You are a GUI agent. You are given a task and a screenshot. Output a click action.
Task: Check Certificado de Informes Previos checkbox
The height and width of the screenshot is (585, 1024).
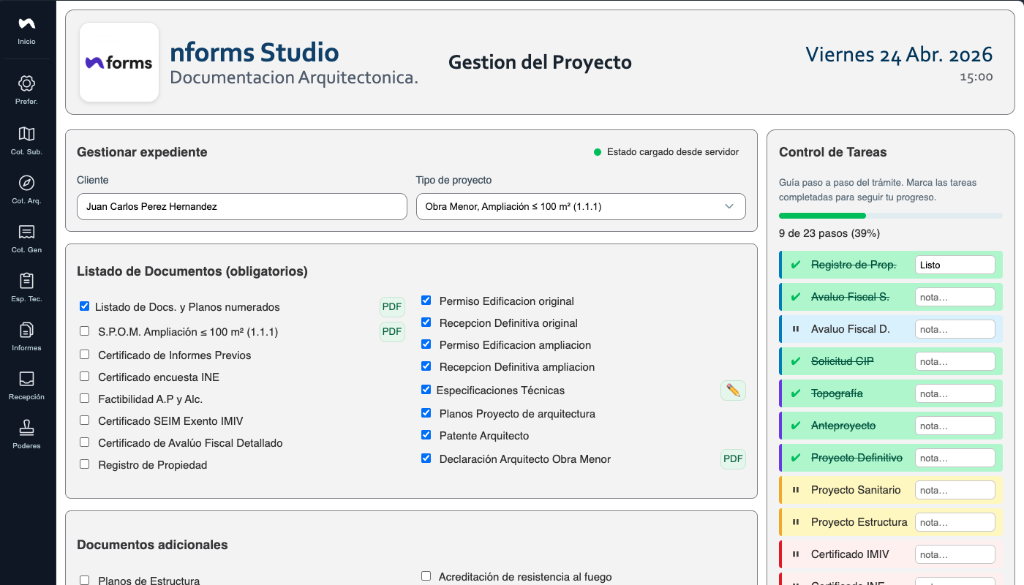coord(84,355)
